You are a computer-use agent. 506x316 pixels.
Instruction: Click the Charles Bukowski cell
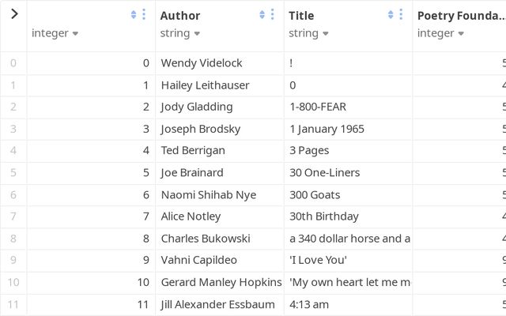[x=206, y=238]
